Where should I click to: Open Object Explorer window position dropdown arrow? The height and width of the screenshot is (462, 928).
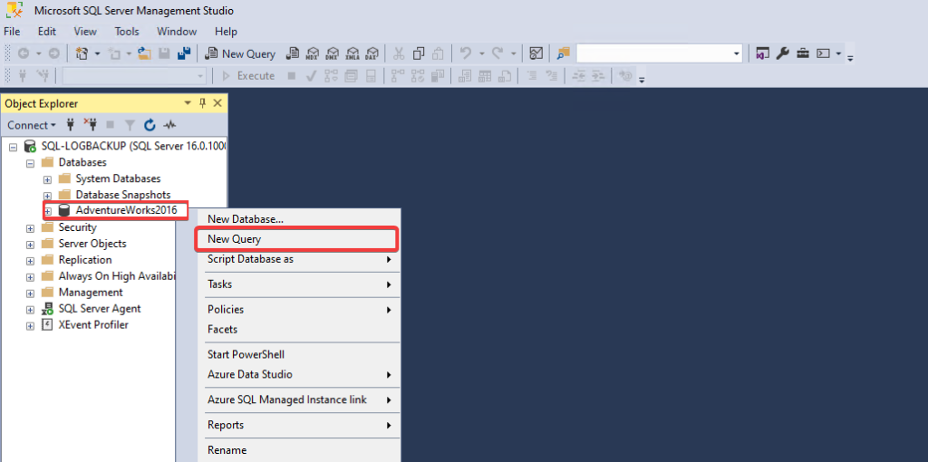pos(188,103)
